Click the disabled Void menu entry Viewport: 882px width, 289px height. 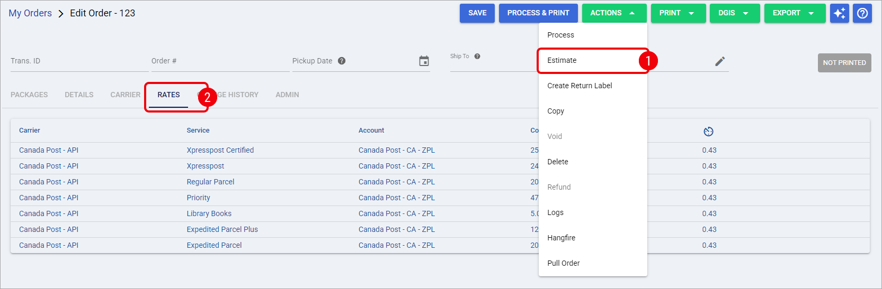click(x=593, y=136)
